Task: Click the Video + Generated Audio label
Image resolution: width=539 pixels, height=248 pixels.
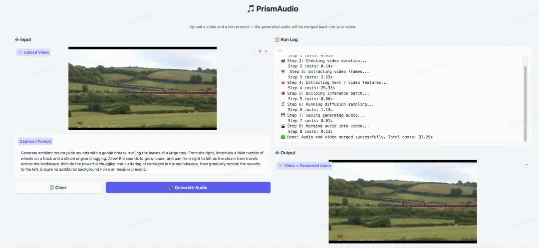Action: (304, 166)
